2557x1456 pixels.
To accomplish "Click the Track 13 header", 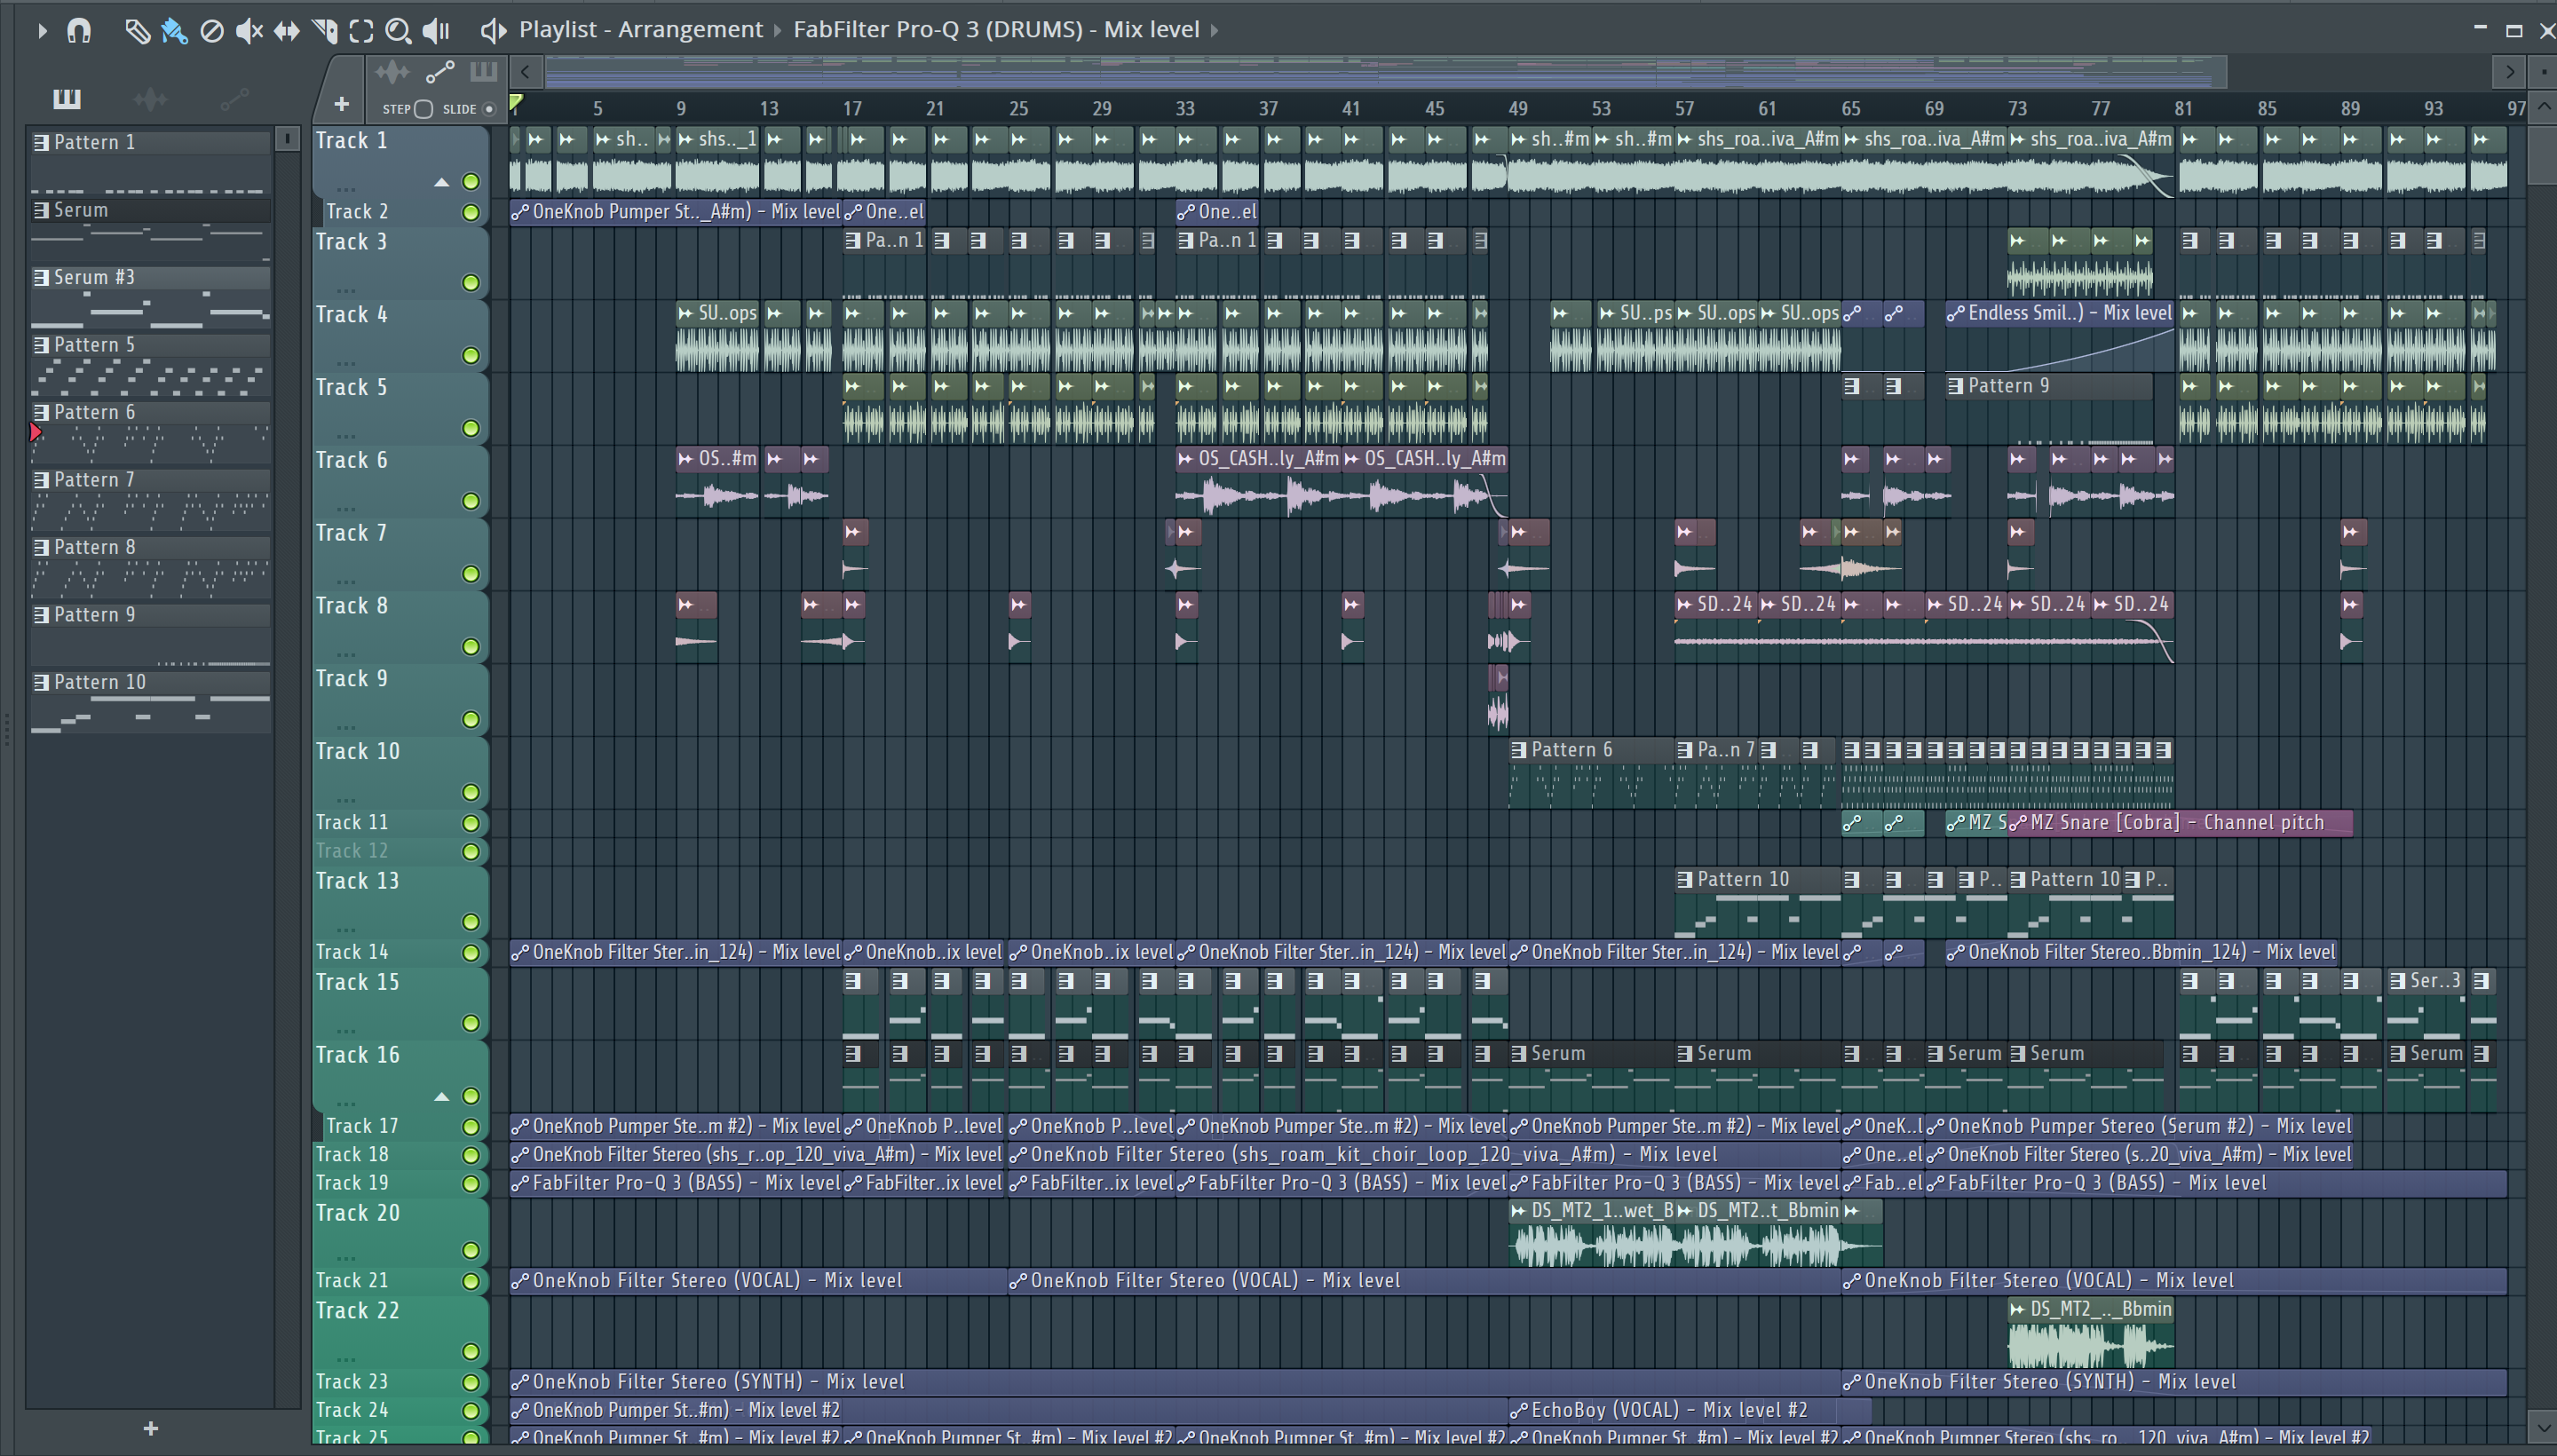I will [400, 902].
